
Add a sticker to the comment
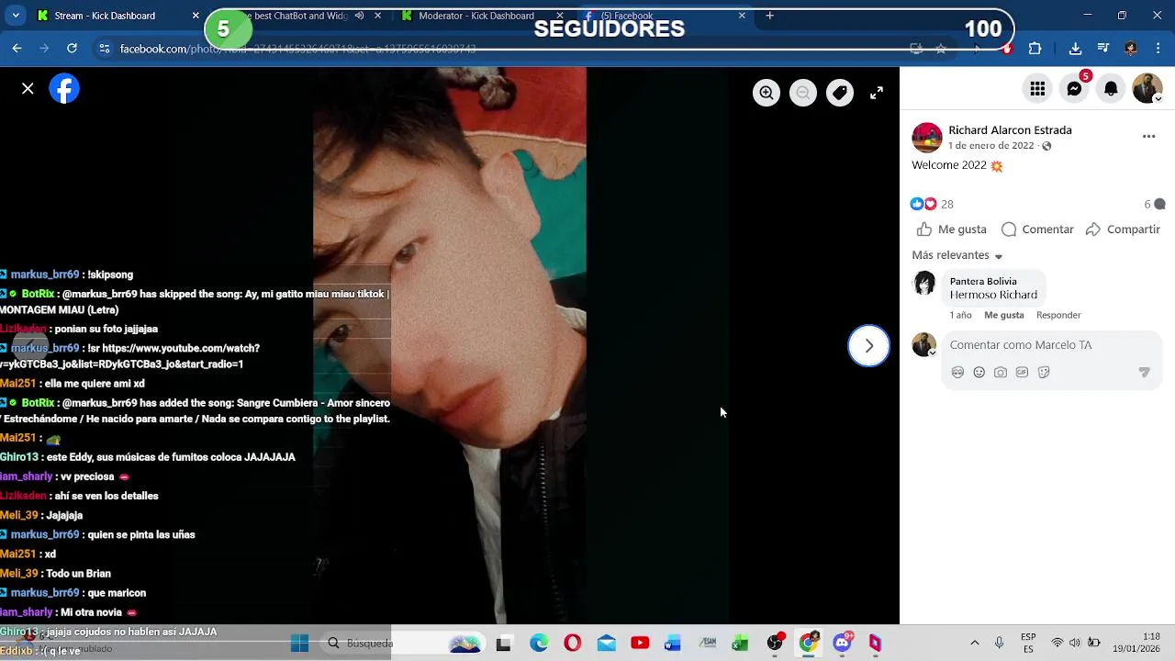(1044, 373)
